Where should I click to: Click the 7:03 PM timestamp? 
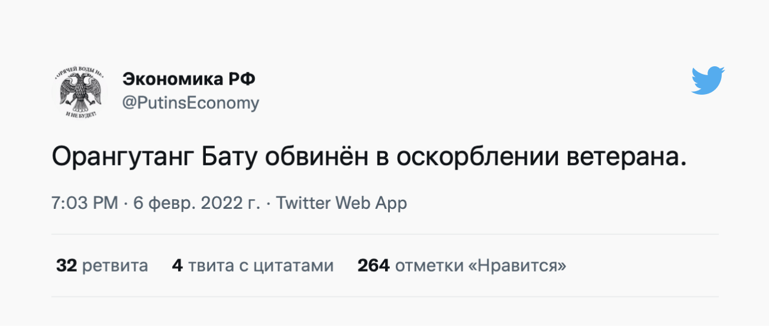click(x=85, y=203)
